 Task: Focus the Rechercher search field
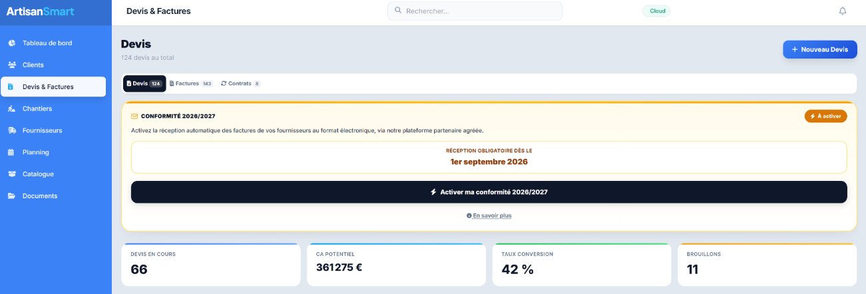coord(475,11)
